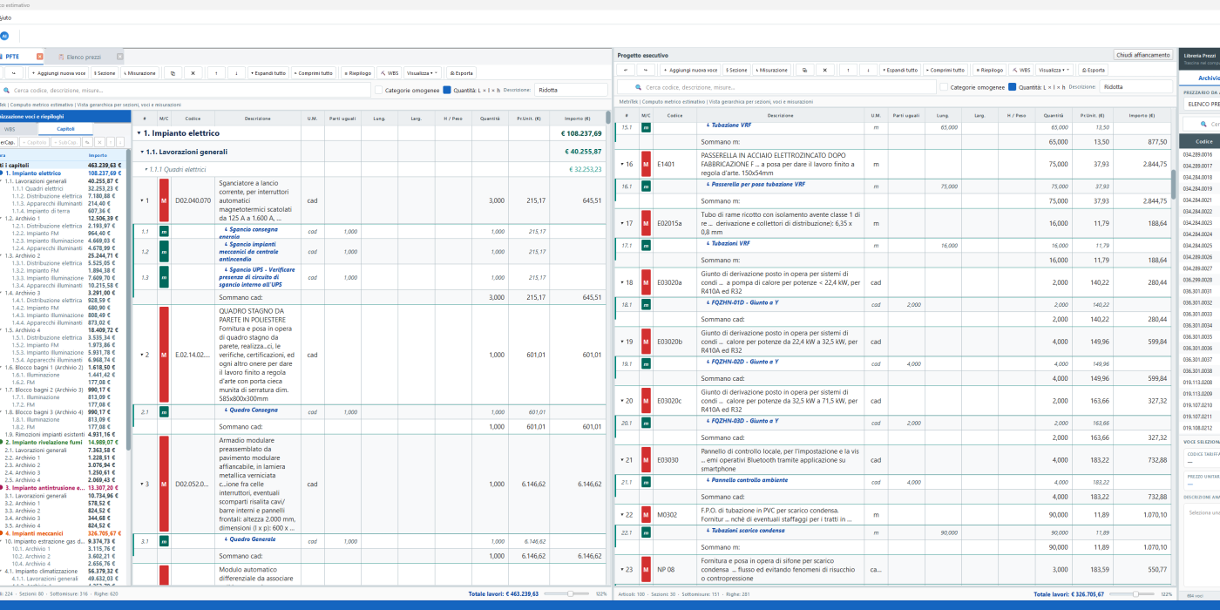Select the Capitoli tab in side panel

[x=65, y=129]
